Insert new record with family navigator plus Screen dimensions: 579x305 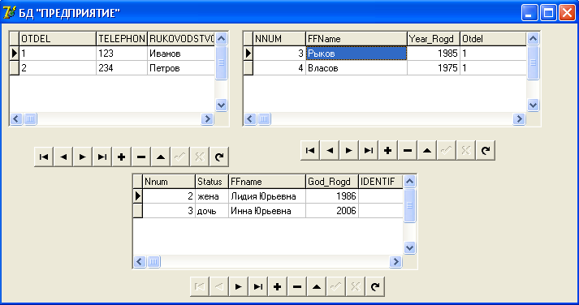pyautogui.click(x=278, y=286)
